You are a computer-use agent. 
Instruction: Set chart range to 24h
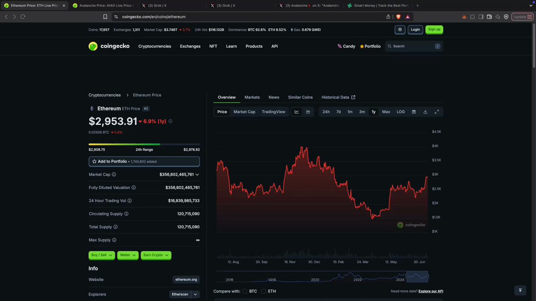point(326,111)
